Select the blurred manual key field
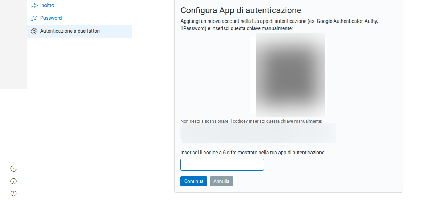The width and height of the screenshot is (445, 200). (258, 133)
